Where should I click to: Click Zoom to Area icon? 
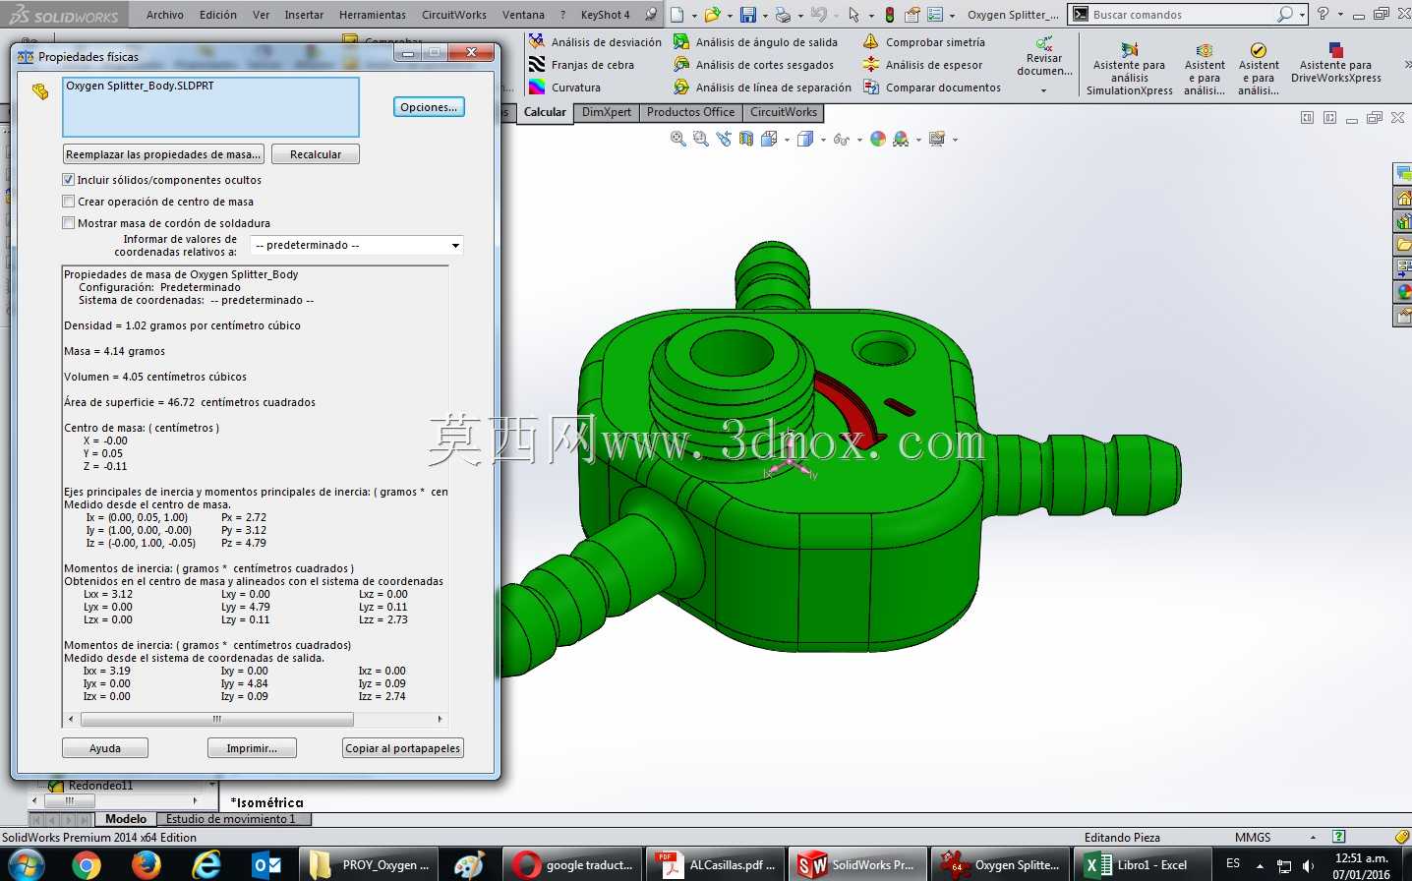point(701,139)
